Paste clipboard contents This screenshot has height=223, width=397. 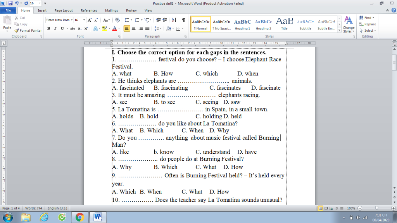coord(7,24)
